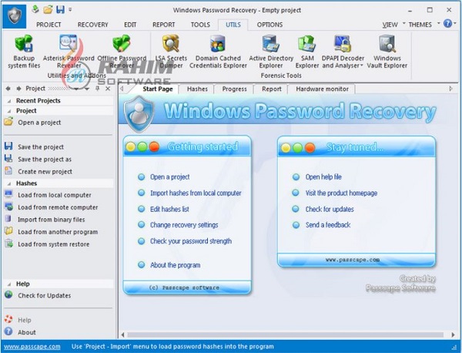Navigate back in the Project panel
The width and height of the screenshot is (462, 353).
(8, 89)
